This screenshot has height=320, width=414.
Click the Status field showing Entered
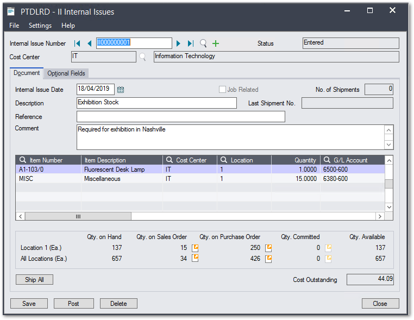click(350, 43)
